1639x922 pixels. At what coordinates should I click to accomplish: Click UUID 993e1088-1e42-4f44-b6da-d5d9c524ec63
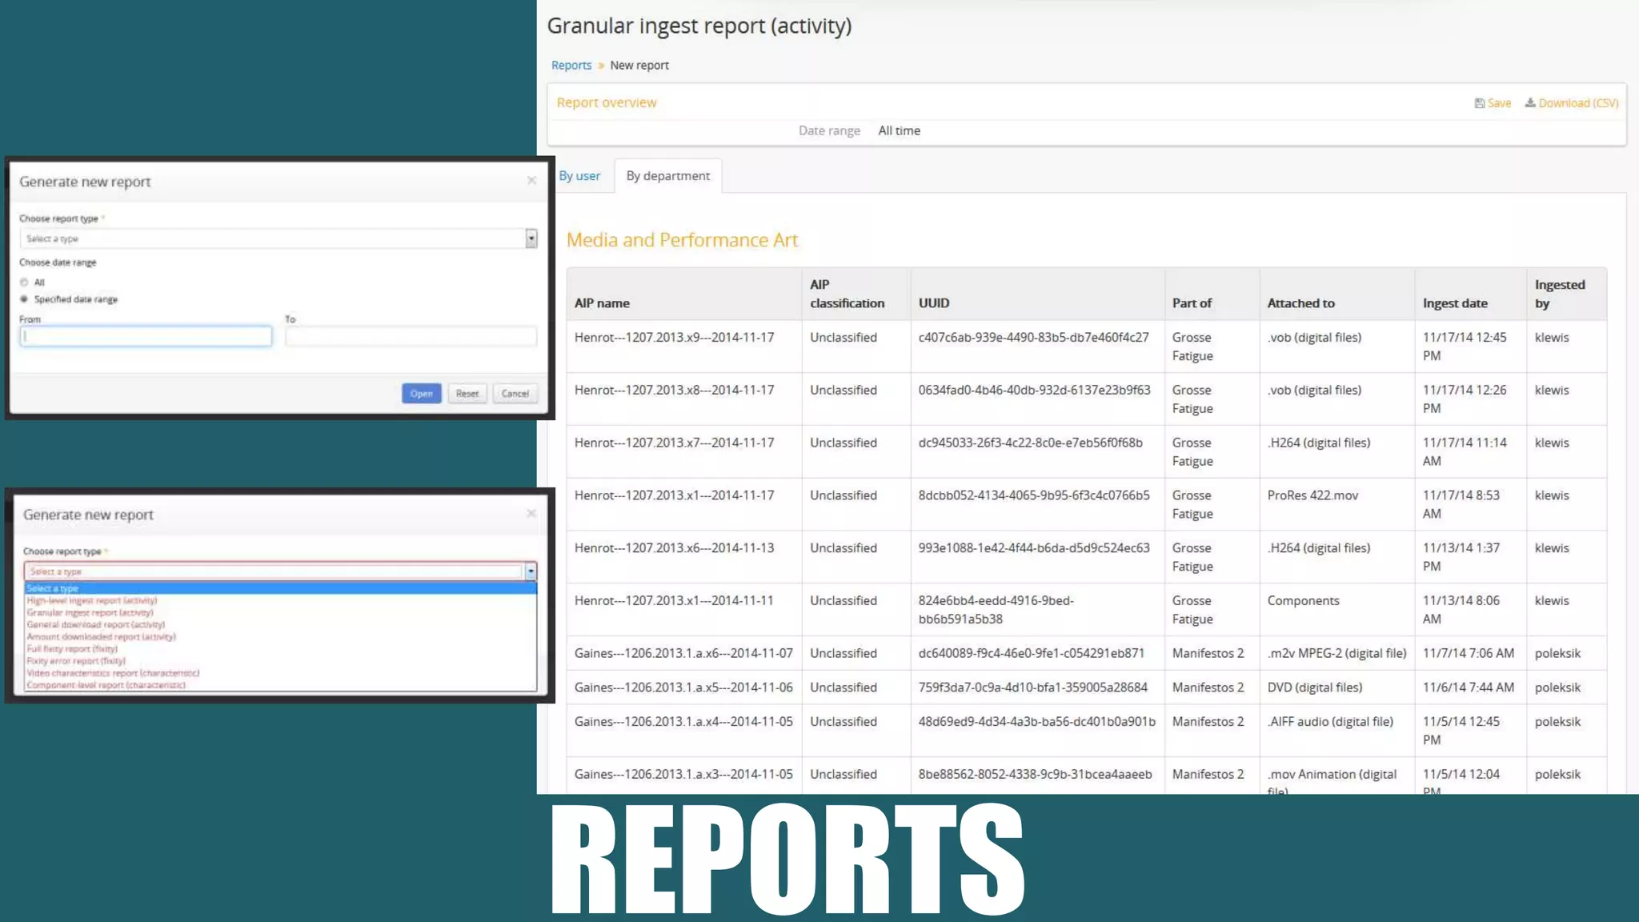pos(1034,548)
